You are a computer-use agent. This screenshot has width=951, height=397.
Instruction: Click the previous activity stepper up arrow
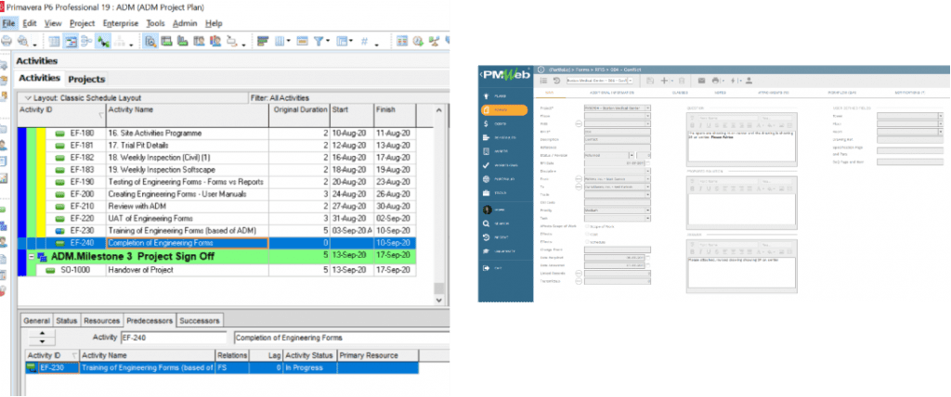[x=42, y=333]
